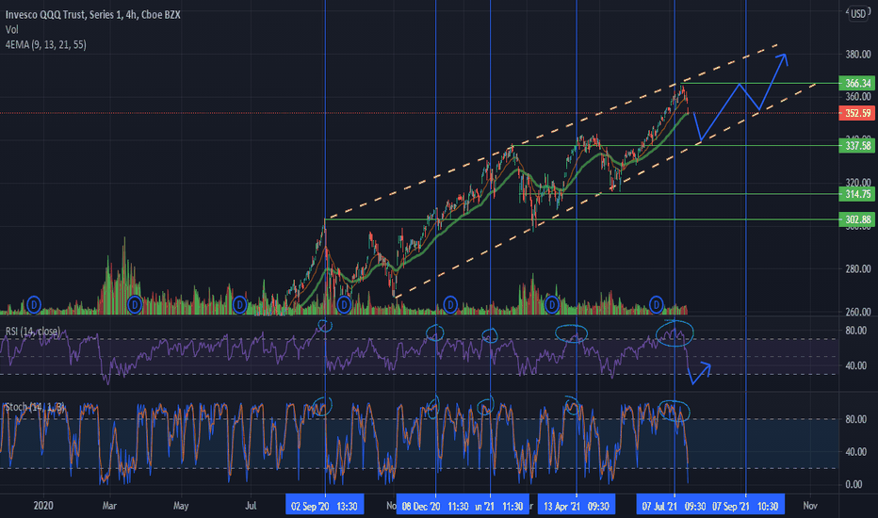Viewport: 878px width, 518px height.
Task: Select the 02 Sep '20 13:30 date label
Action: click(325, 506)
